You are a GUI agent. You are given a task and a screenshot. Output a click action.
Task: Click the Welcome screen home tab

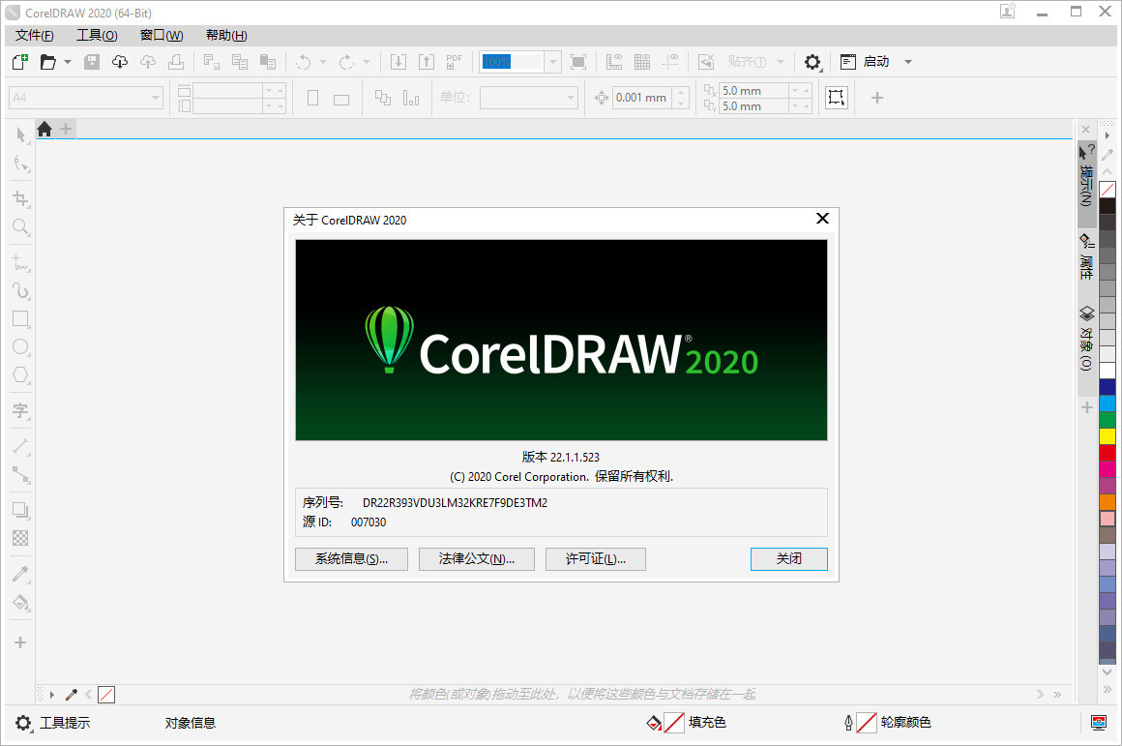[44, 129]
